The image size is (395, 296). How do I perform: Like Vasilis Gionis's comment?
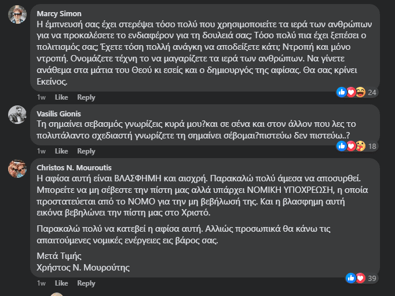[x=61, y=151]
